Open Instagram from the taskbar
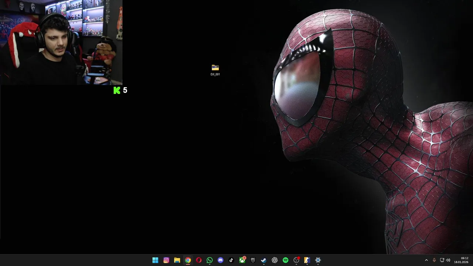The height and width of the screenshot is (266, 473). click(x=166, y=260)
